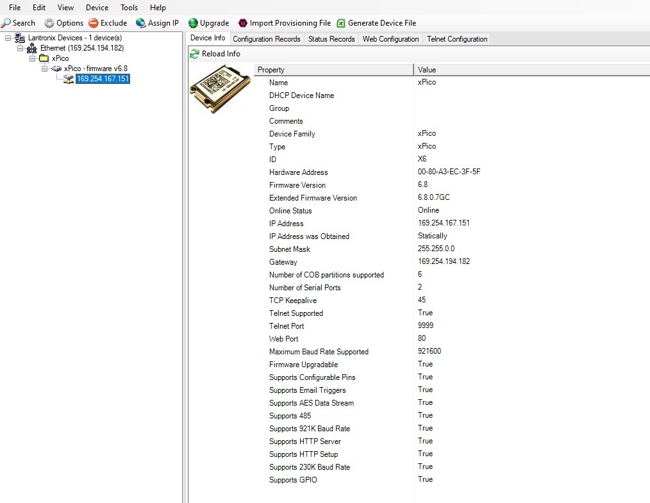
Task: Click the red Exclude icon
Action: click(x=94, y=23)
